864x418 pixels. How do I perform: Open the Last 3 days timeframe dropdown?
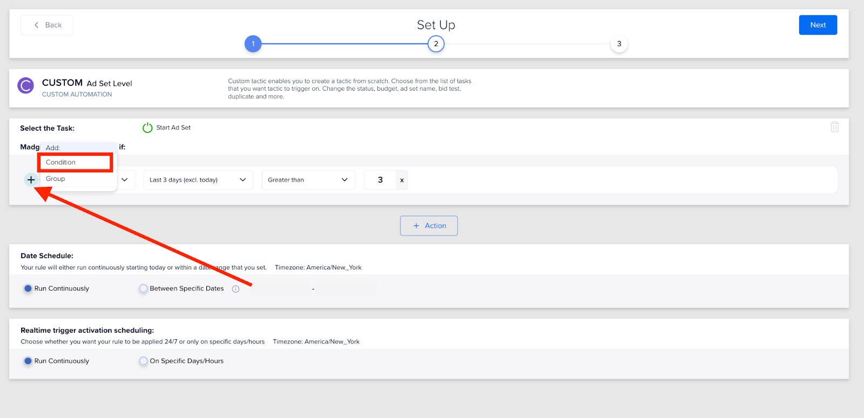[x=198, y=180]
